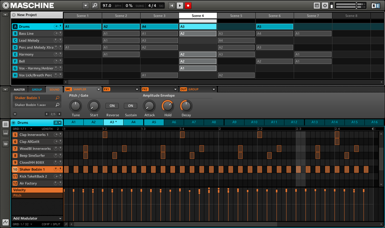Open the Add Modulator dropdown
The image size is (385, 228).
[37, 218]
